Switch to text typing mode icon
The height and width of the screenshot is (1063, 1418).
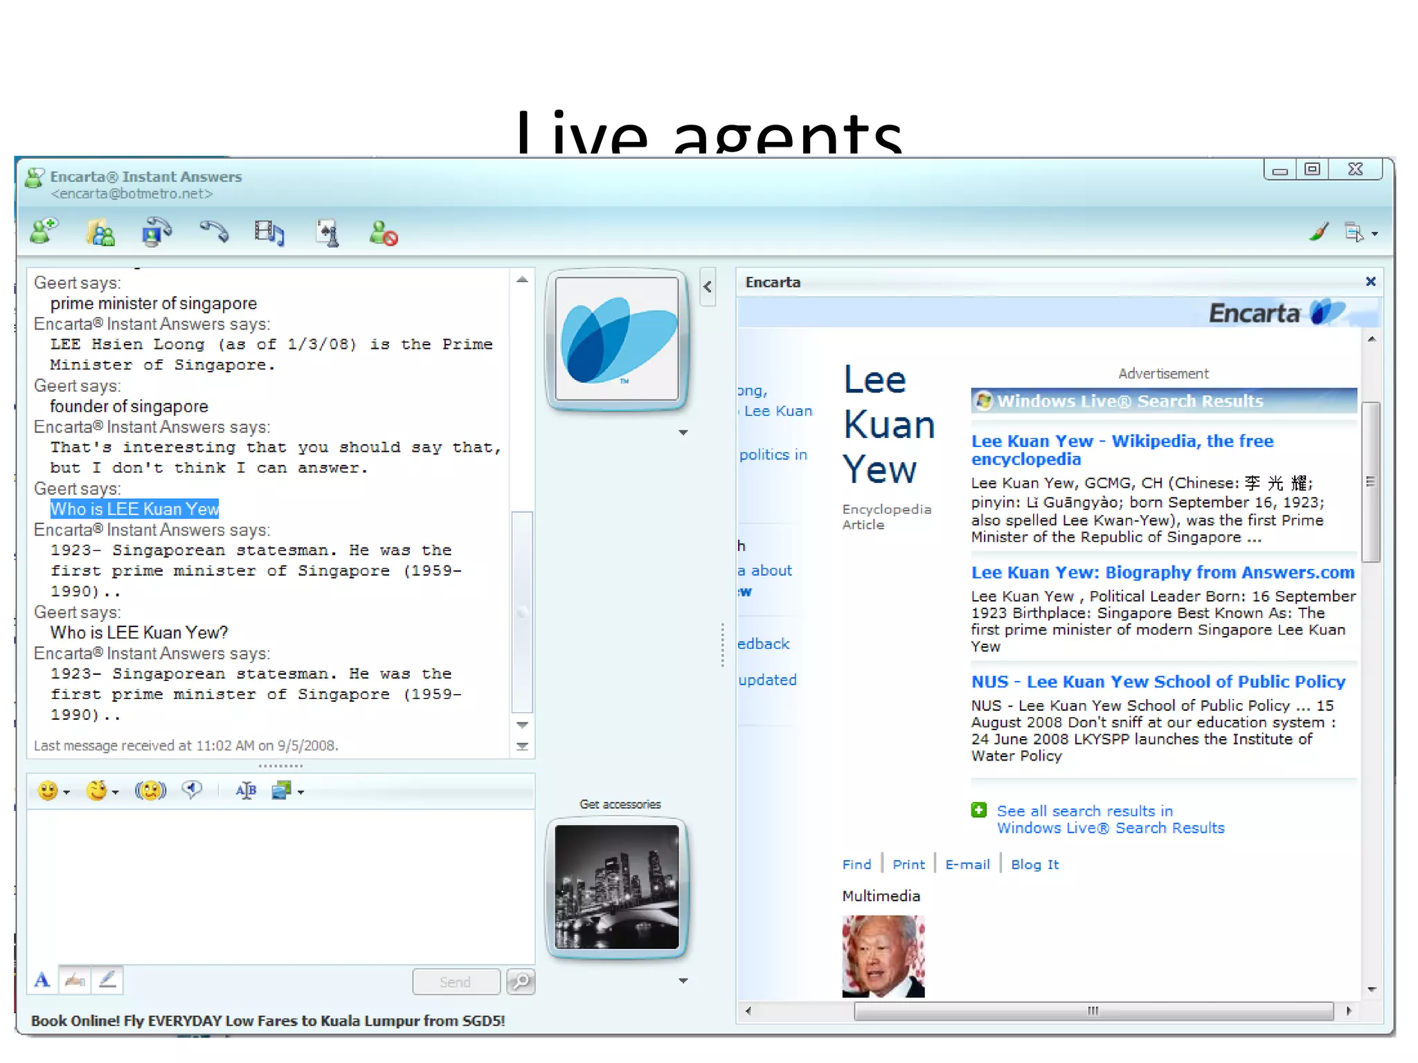click(x=107, y=980)
